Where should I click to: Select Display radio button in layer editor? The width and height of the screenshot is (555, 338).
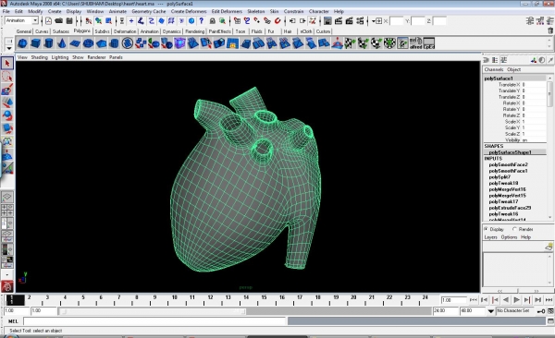click(x=486, y=229)
